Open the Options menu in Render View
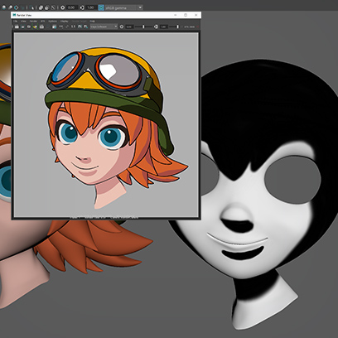338x338 pixels. (52, 21)
